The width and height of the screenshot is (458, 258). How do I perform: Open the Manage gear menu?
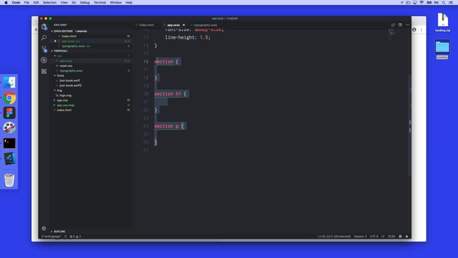pyautogui.click(x=44, y=228)
